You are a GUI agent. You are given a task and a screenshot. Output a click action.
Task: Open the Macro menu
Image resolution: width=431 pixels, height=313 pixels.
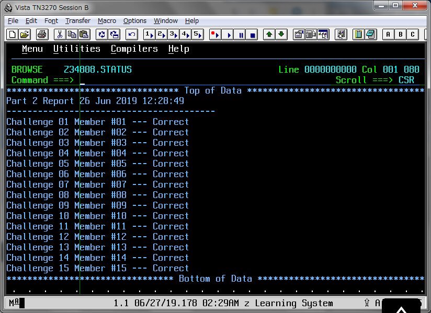[x=107, y=21]
